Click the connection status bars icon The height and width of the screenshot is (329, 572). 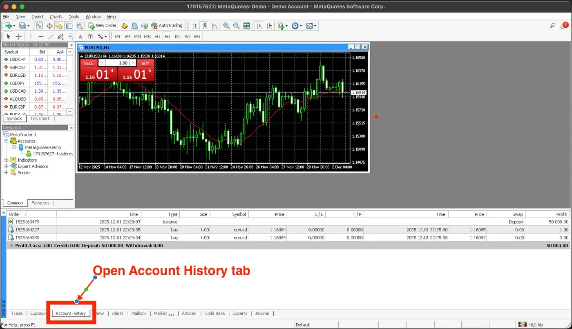click(x=523, y=325)
